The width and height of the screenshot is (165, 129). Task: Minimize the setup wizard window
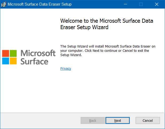(x=125, y=4)
